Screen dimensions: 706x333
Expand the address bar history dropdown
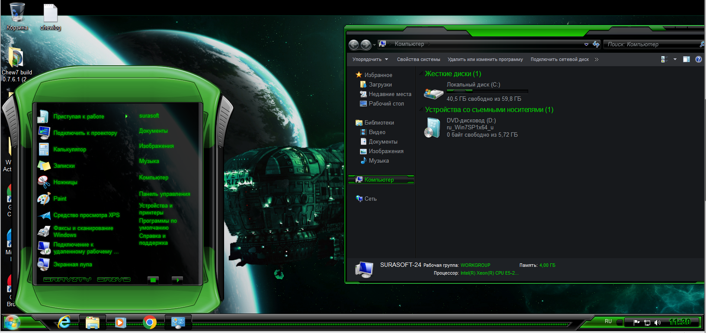tap(586, 45)
